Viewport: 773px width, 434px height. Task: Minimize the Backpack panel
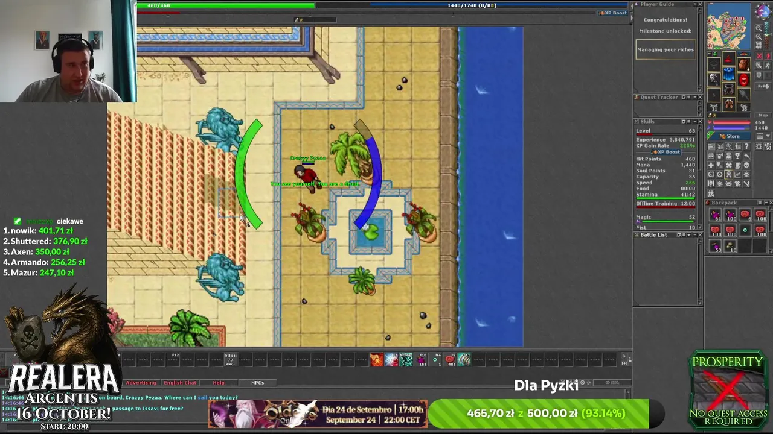[x=766, y=203]
